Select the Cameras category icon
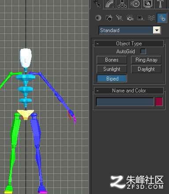This screenshot has height=194, width=169. pyautogui.click(x=130, y=18)
